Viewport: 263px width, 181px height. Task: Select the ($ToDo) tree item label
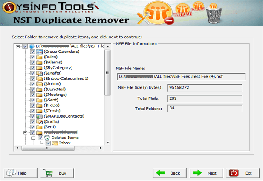point(52,106)
